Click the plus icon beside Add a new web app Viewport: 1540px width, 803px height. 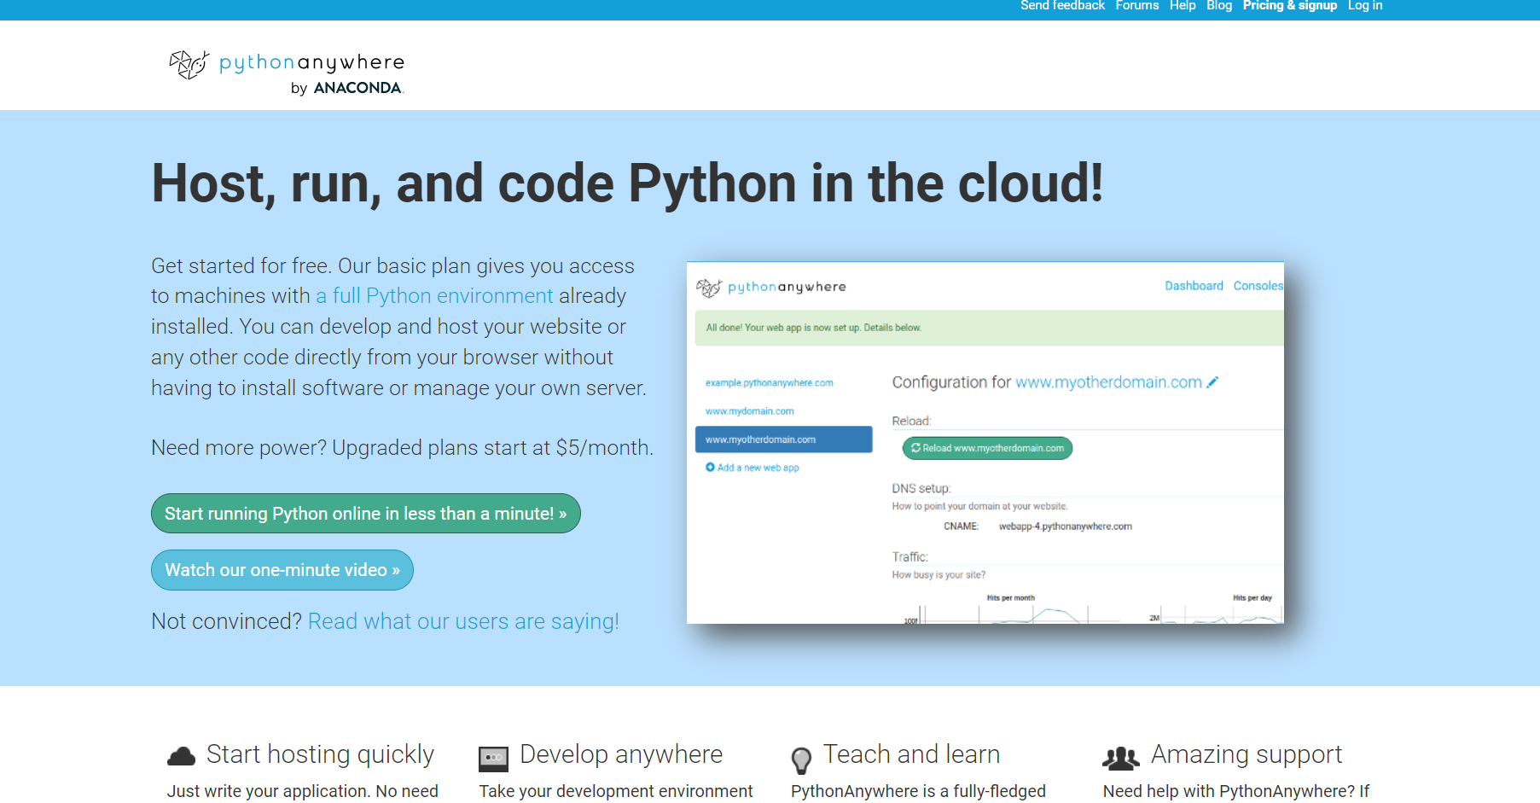(710, 468)
